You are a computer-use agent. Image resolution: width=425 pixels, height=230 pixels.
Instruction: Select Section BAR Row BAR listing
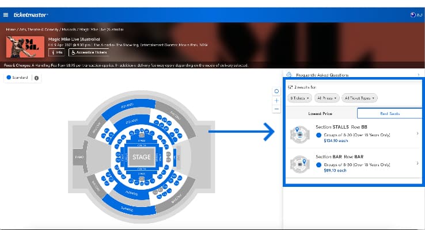point(353,163)
